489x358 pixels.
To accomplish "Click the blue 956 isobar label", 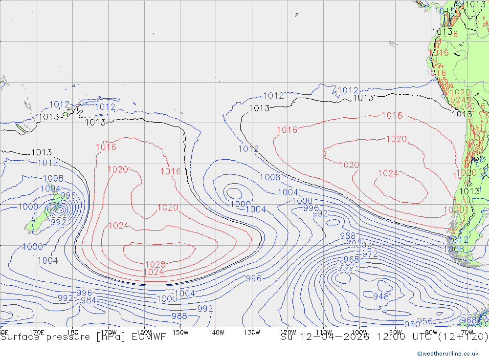I will 425,321.
